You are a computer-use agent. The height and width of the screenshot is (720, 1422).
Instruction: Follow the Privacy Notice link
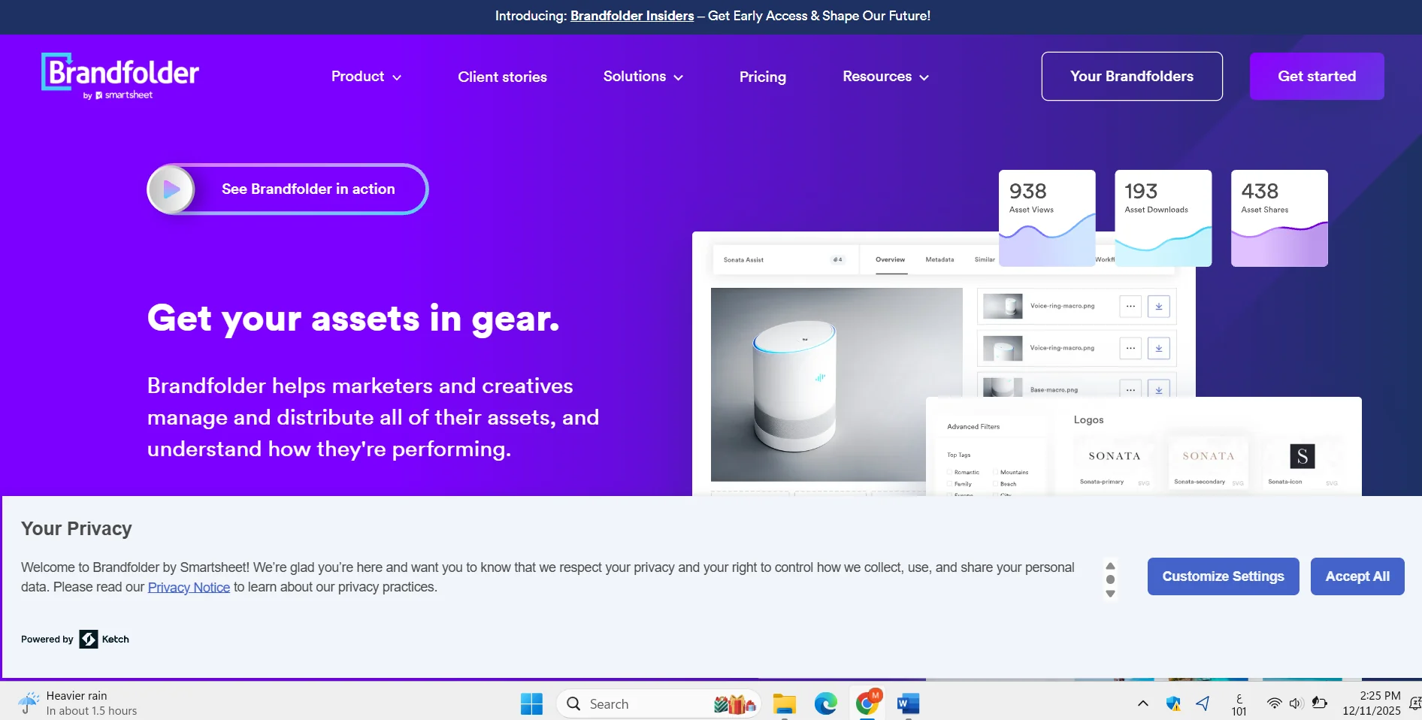coord(189,587)
